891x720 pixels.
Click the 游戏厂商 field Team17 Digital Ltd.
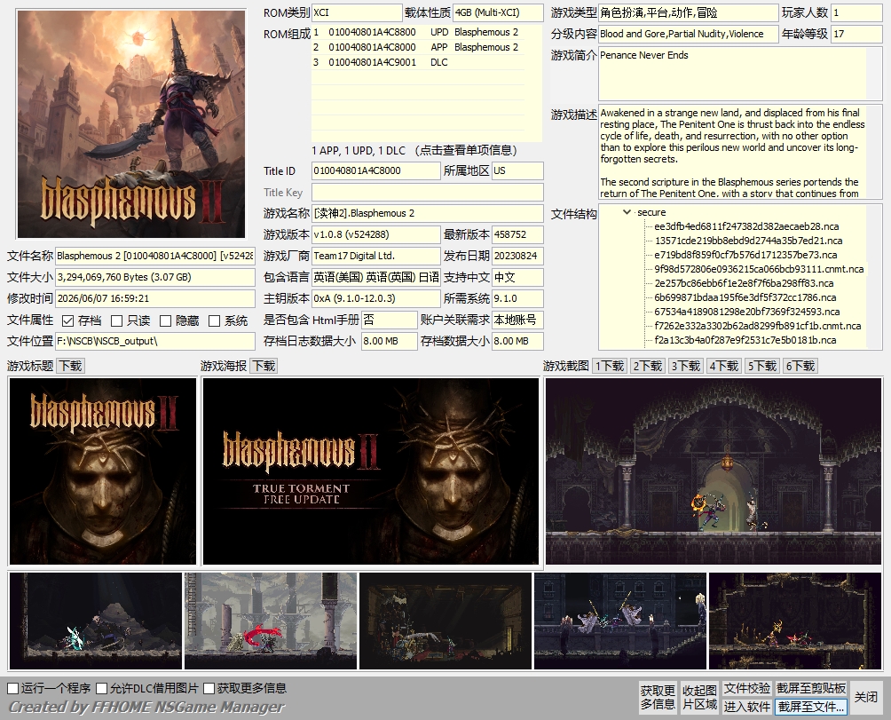[375, 256]
